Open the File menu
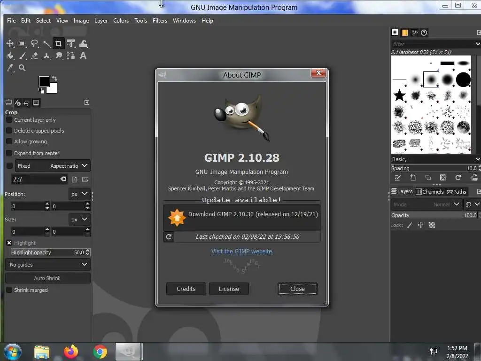This screenshot has height=361, width=481. (x=11, y=21)
